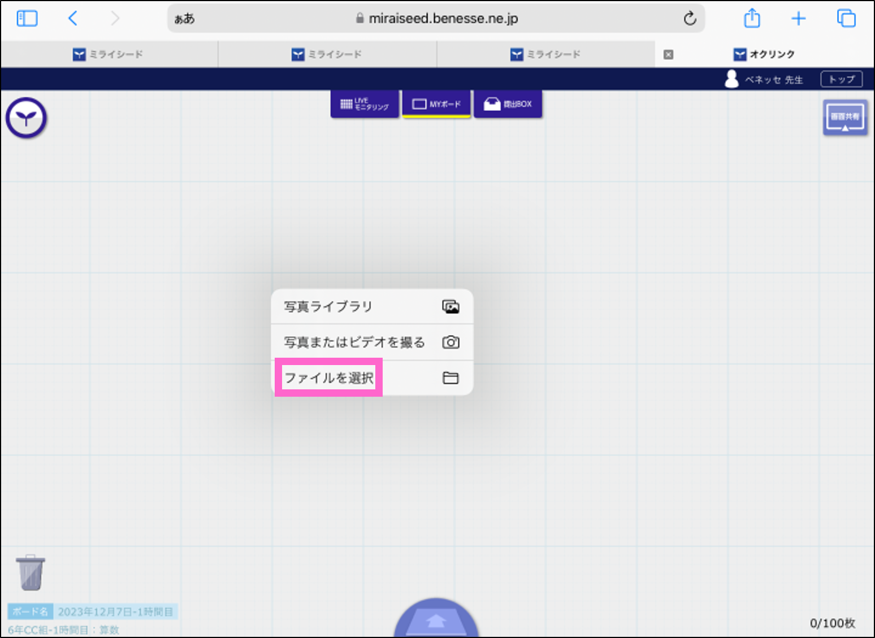Click the 6年CC組-1時間目：算数 label

(x=63, y=630)
